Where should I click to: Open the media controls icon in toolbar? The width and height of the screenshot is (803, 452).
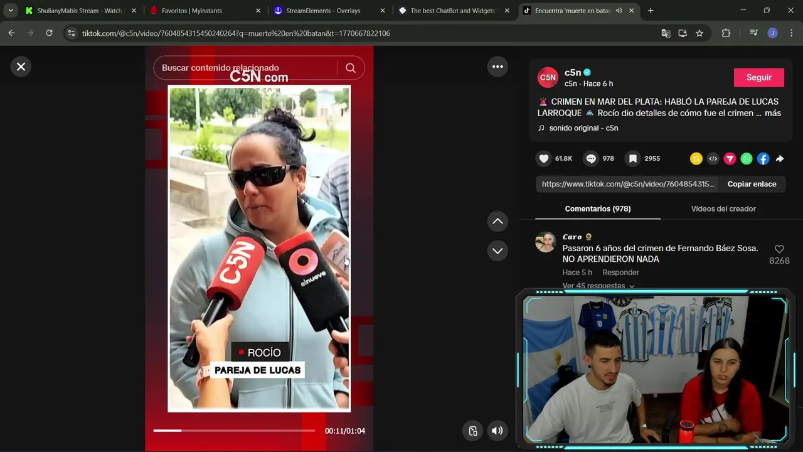click(754, 33)
